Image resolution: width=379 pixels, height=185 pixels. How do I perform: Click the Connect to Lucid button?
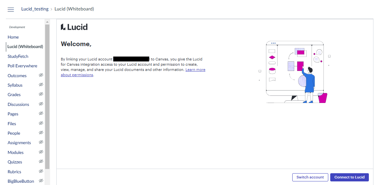[x=350, y=177]
